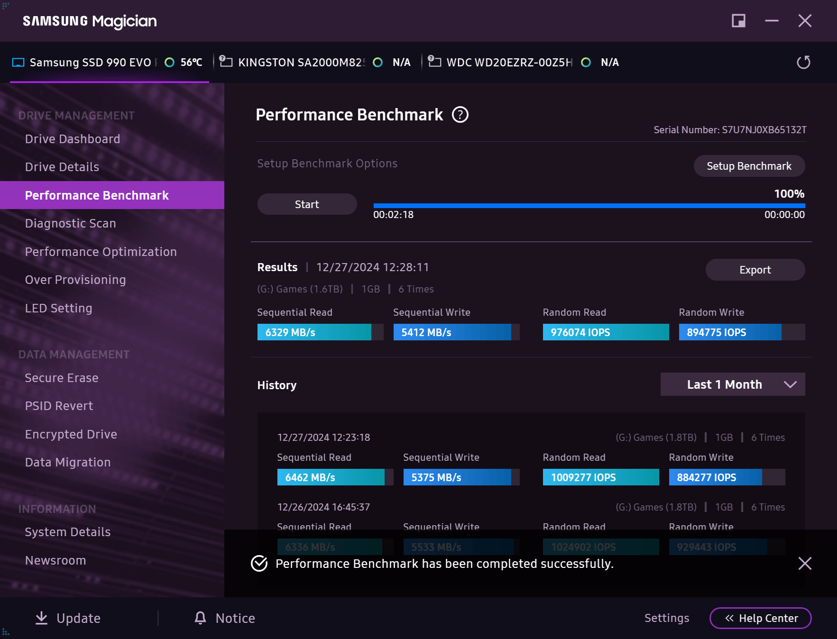Viewport: 837px width, 639px height.
Task: Click the 100% progress label
Action: click(789, 194)
